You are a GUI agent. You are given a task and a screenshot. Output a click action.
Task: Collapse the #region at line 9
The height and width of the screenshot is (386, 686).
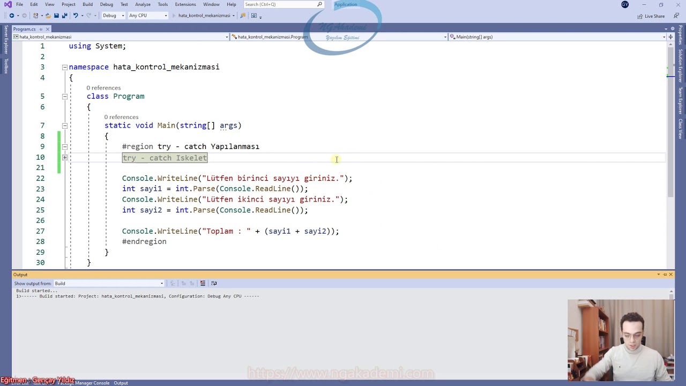pos(64,146)
